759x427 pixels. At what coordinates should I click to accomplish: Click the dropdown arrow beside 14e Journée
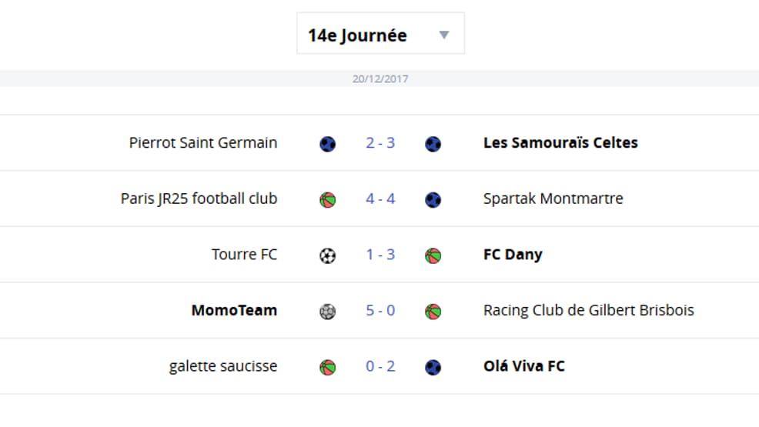click(444, 35)
